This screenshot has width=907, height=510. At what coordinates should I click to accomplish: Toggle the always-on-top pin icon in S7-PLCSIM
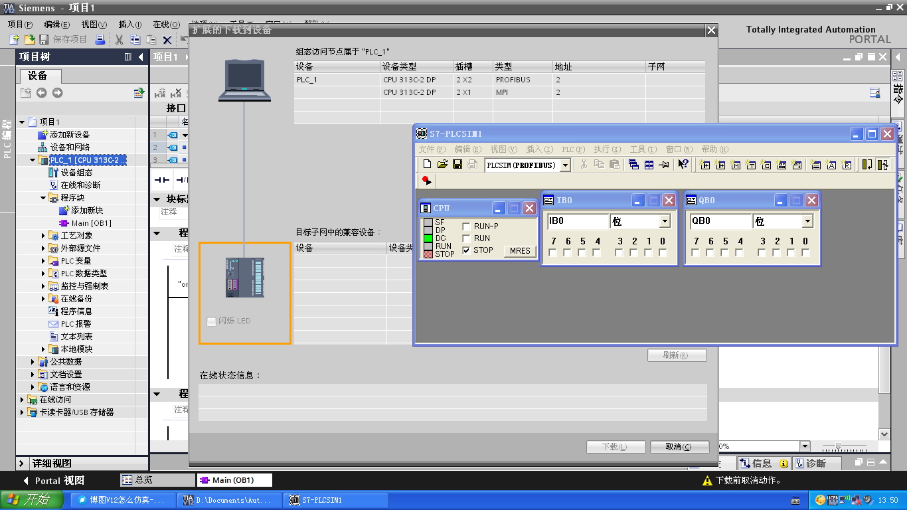coord(664,165)
